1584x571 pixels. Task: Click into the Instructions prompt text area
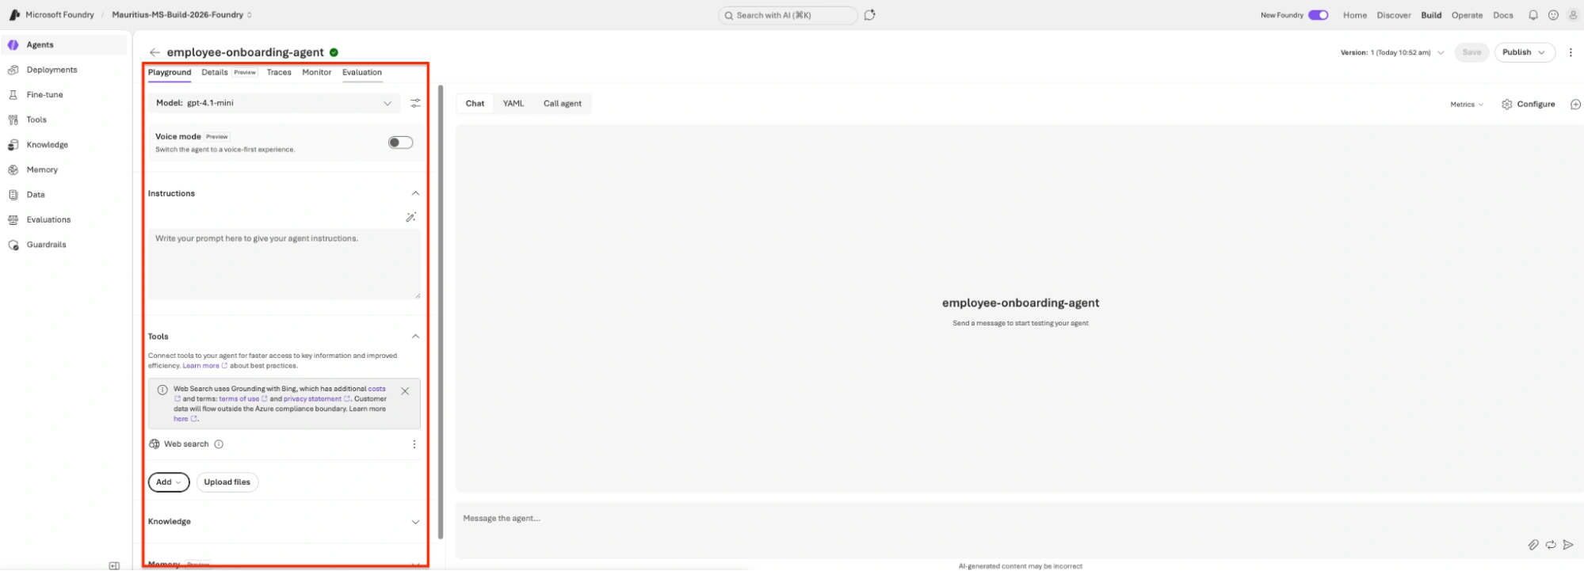[284, 265]
